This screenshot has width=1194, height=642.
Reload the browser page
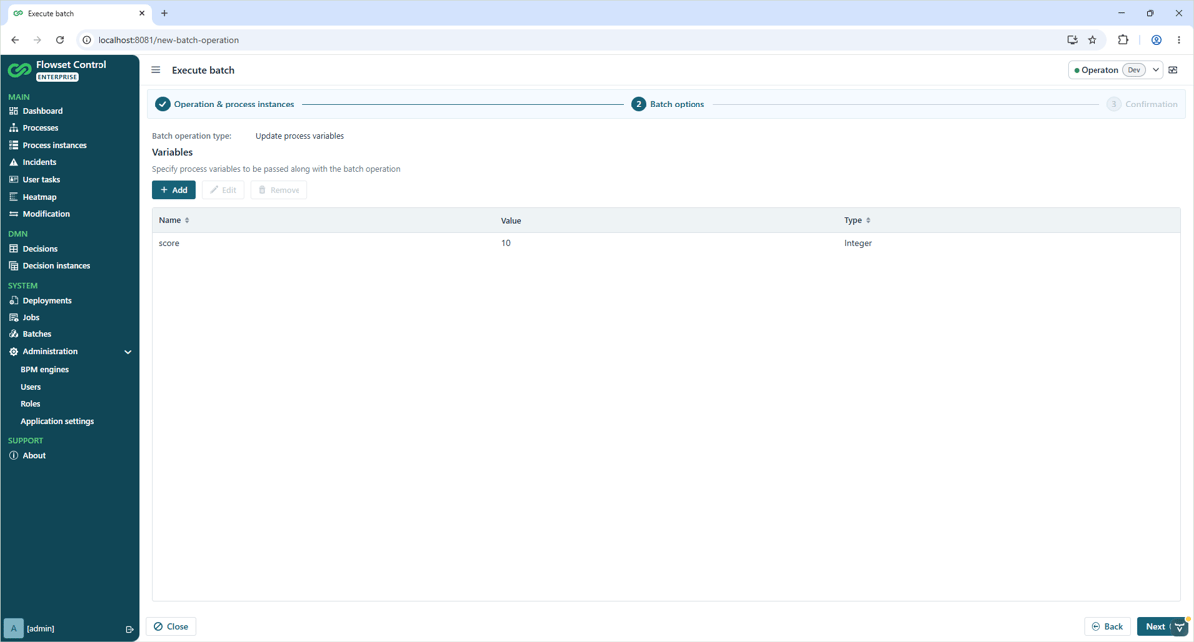[x=60, y=40]
